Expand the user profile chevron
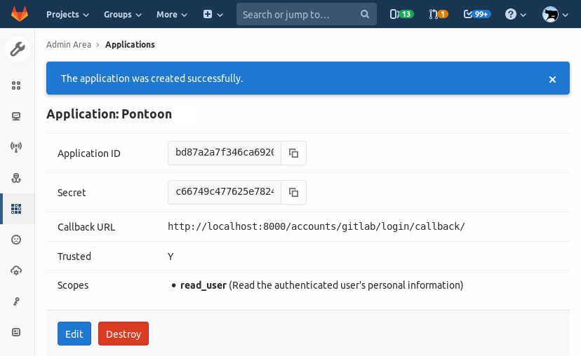 coord(565,15)
